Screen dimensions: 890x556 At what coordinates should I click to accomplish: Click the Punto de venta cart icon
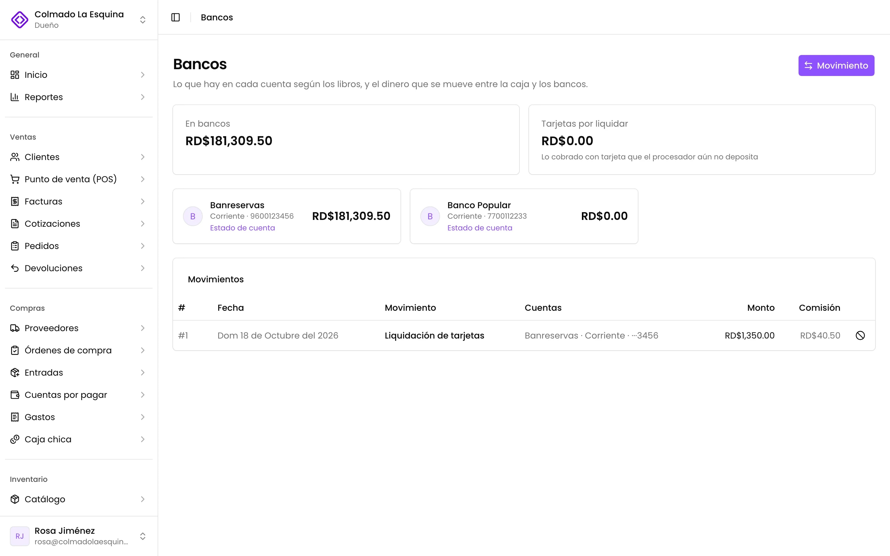pos(15,179)
